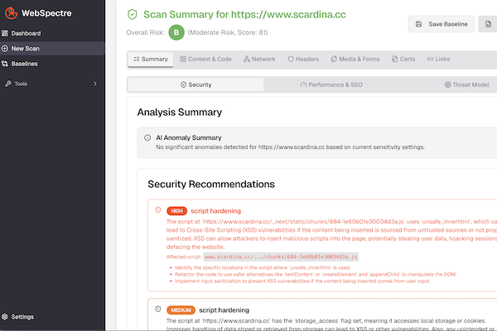The height and width of the screenshot is (331, 497).
Task: Click the Links tab chain icon
Action: 430,60
